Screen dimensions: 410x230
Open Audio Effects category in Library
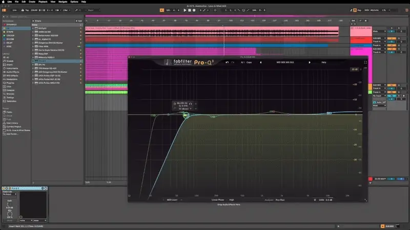[12, 72]
